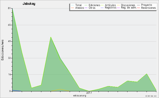Image resolution: width=159 pixels, height=98 pixels.
Task: Click the Proyecto legend label
Action: pyautogui.click(x=147, y=5)
